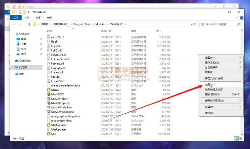
Task: Click the Back navigation arrow
Action: [14, 24]
